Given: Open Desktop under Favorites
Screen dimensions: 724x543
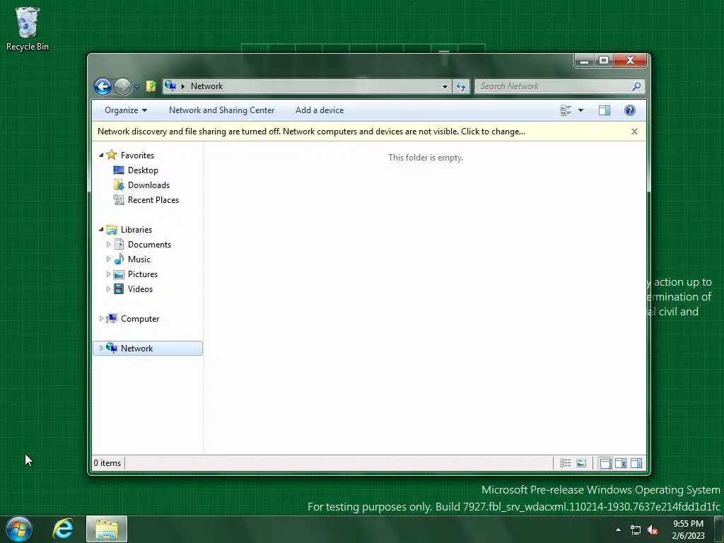Looking at the screenshot, I should click(143, 170).
